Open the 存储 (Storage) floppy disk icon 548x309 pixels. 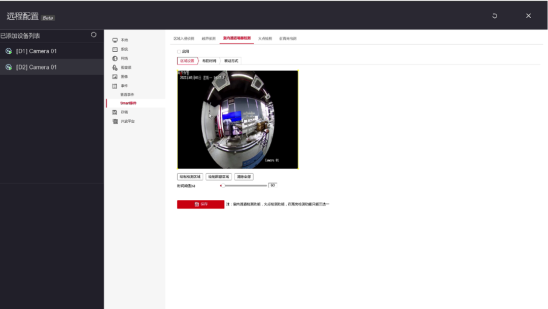click(x=115, y=112)
